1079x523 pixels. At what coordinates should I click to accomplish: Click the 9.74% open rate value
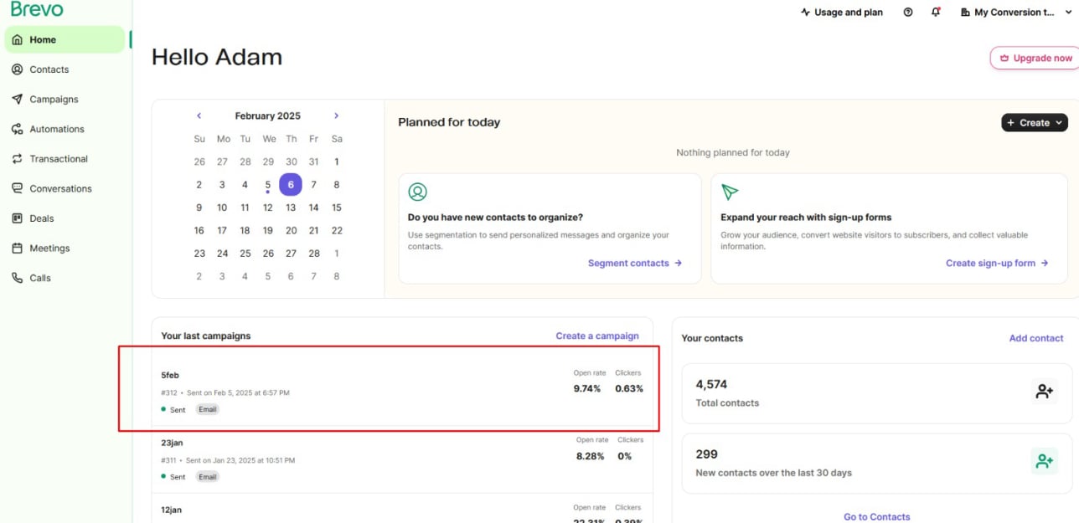click(x=587, y=388)
